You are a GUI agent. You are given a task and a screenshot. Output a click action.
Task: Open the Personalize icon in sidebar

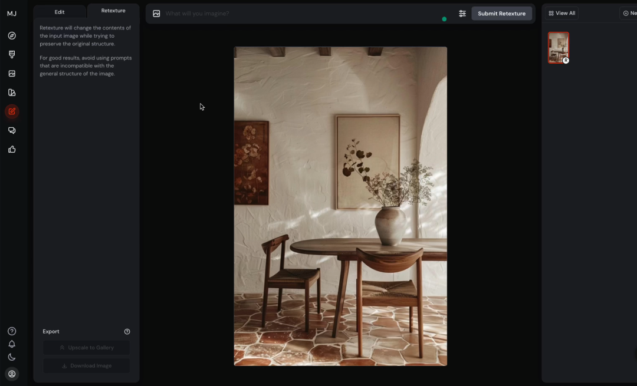tap(12, 93)
